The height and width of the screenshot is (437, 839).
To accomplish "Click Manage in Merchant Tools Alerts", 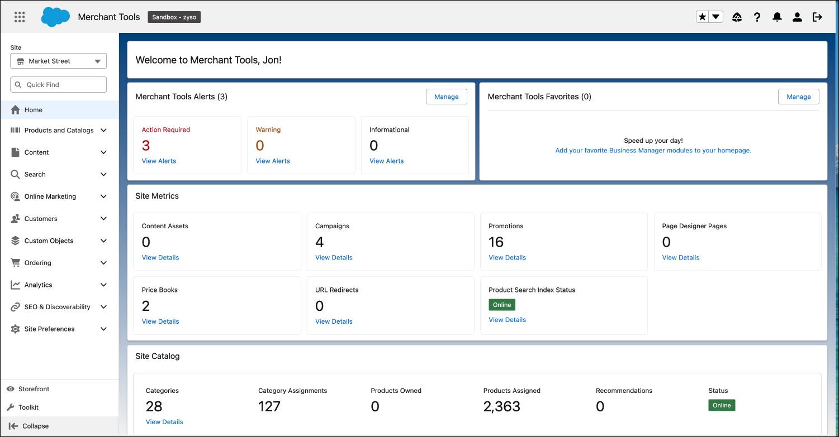I will click(447, 97).
